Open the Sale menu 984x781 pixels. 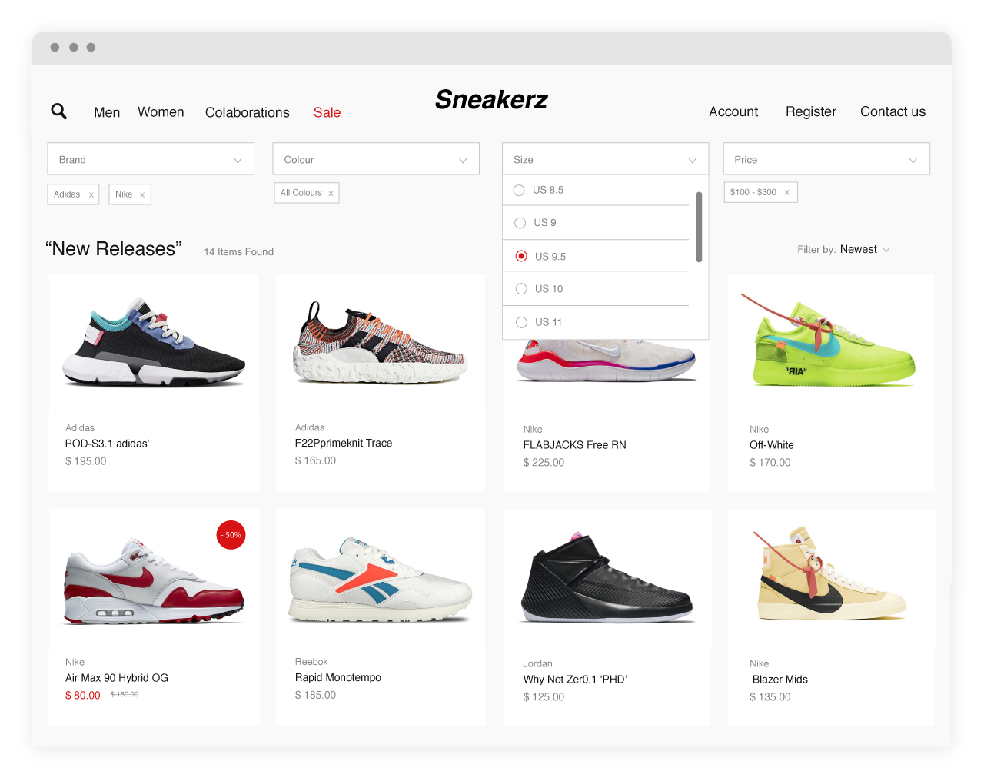(x=327, y=112)
